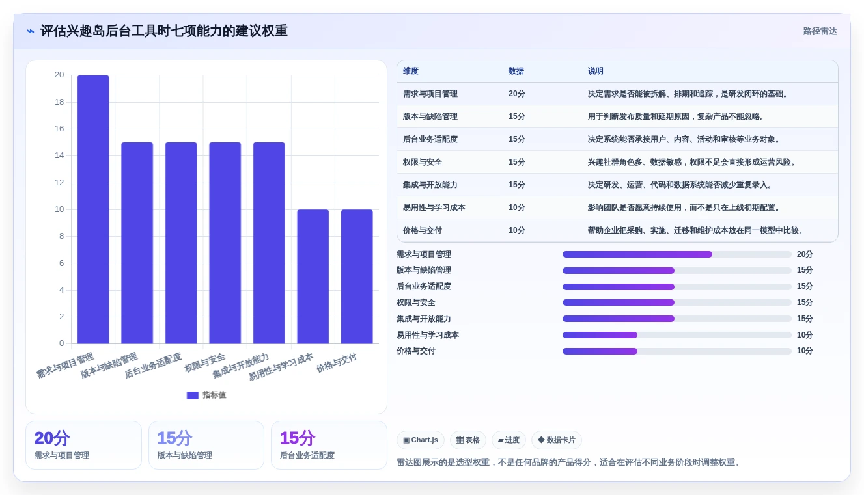The width and height of the screenshot is (864, 495).
Task: Click description starting 用于判断发布质量
Action: [x=677, y=117]
